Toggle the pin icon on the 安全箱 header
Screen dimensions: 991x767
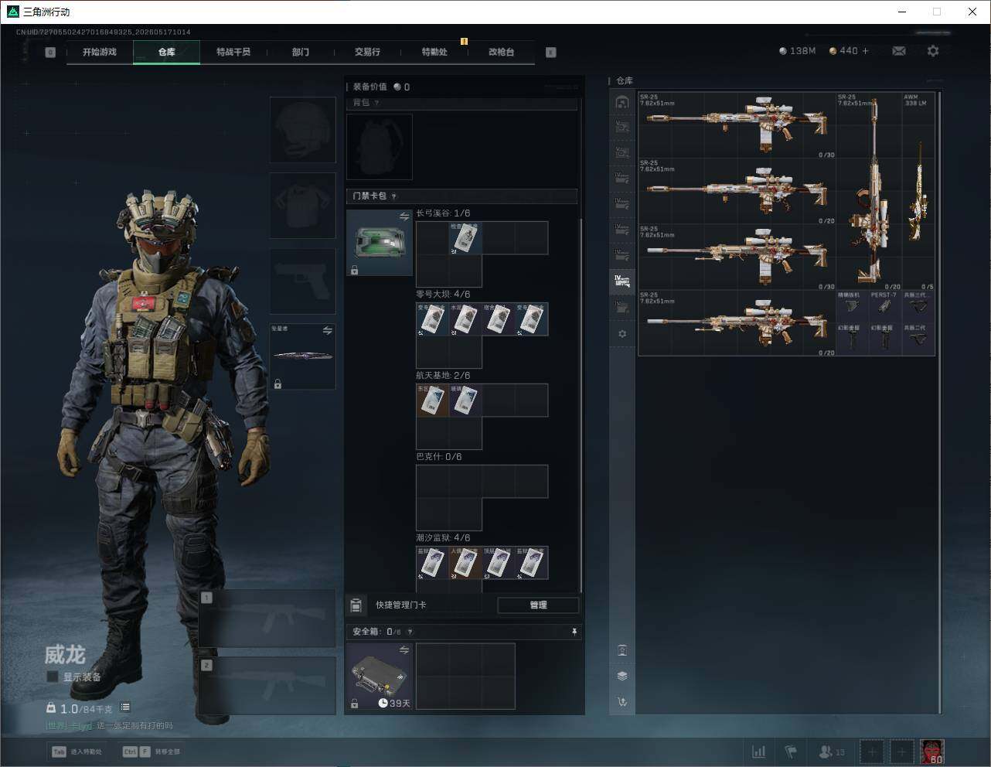point(574,632)
